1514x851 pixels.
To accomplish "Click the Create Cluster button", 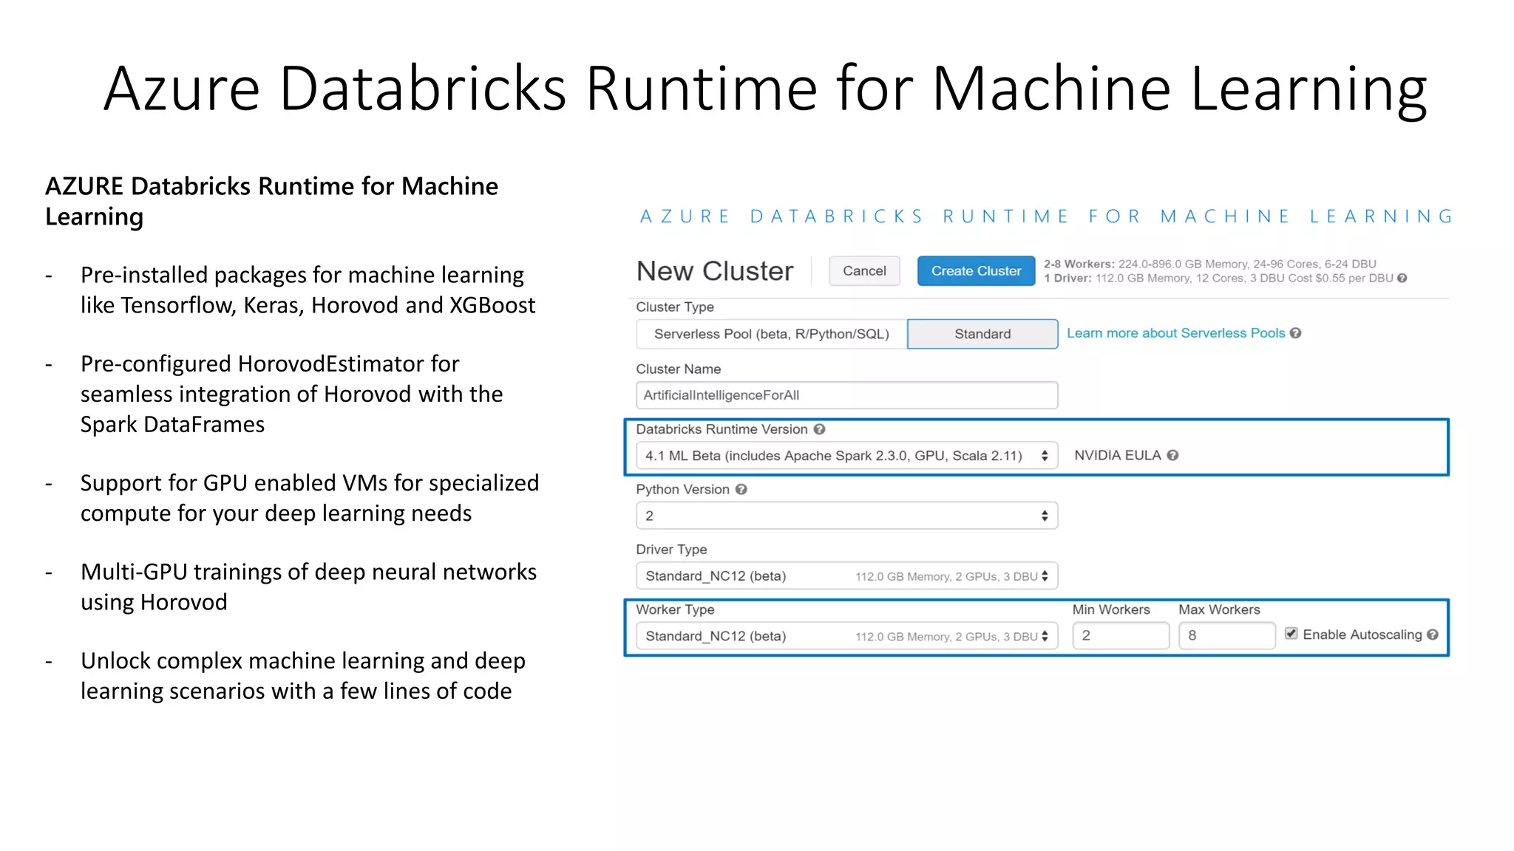I will coord(976,271).
